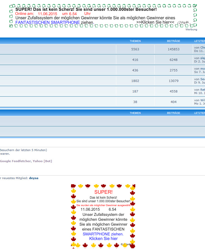Click second 'THEMEN' column header
Viewport: 205px width, 249px height.
tap(135, 113)
